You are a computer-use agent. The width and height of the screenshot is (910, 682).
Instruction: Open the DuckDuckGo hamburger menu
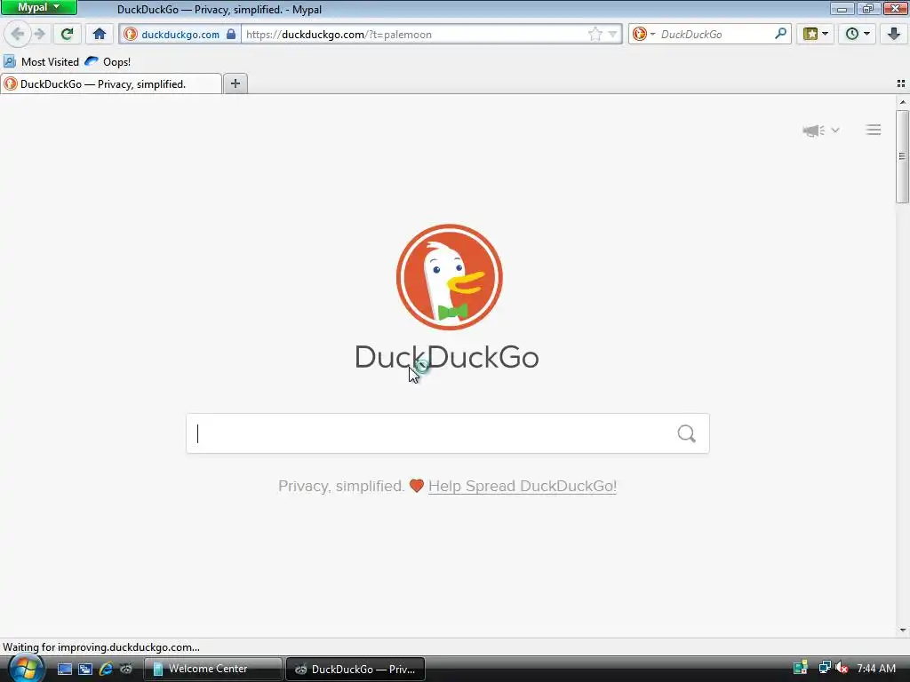coord(874,130)
